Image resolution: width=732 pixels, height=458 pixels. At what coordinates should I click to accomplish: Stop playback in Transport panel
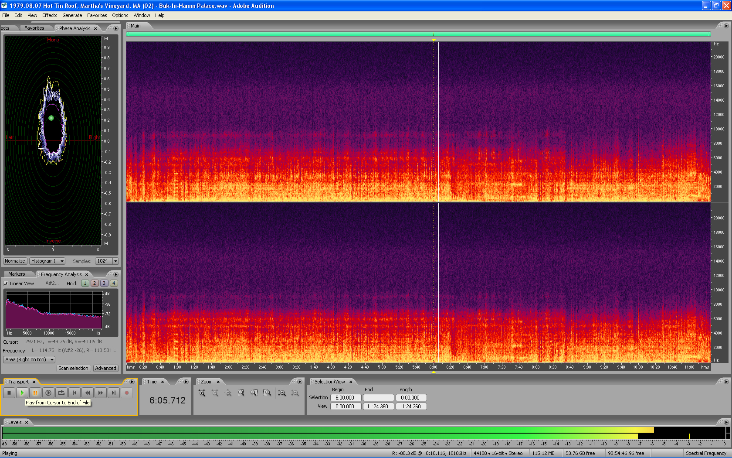click(9, 393)
